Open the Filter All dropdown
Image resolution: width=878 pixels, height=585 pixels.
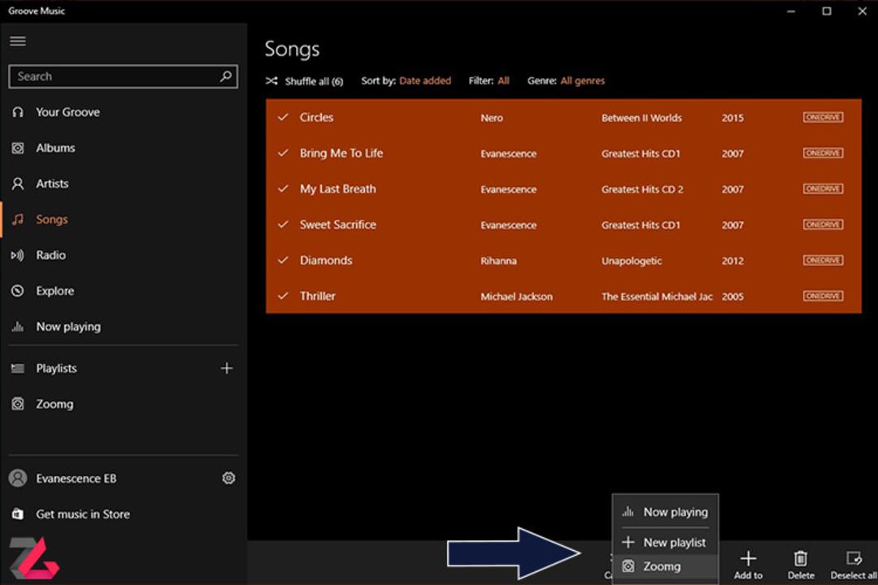pyautogui.click(x=503, y=80)
